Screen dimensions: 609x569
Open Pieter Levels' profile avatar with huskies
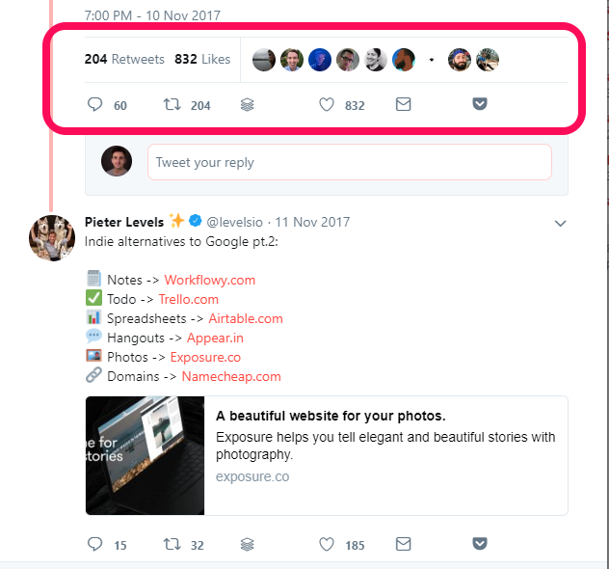point(52,238)
